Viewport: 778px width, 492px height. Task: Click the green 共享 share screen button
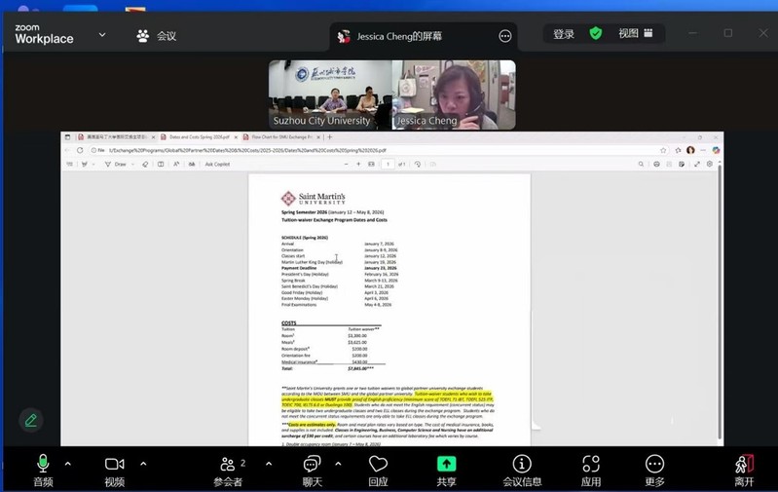(x=446, y=468)
